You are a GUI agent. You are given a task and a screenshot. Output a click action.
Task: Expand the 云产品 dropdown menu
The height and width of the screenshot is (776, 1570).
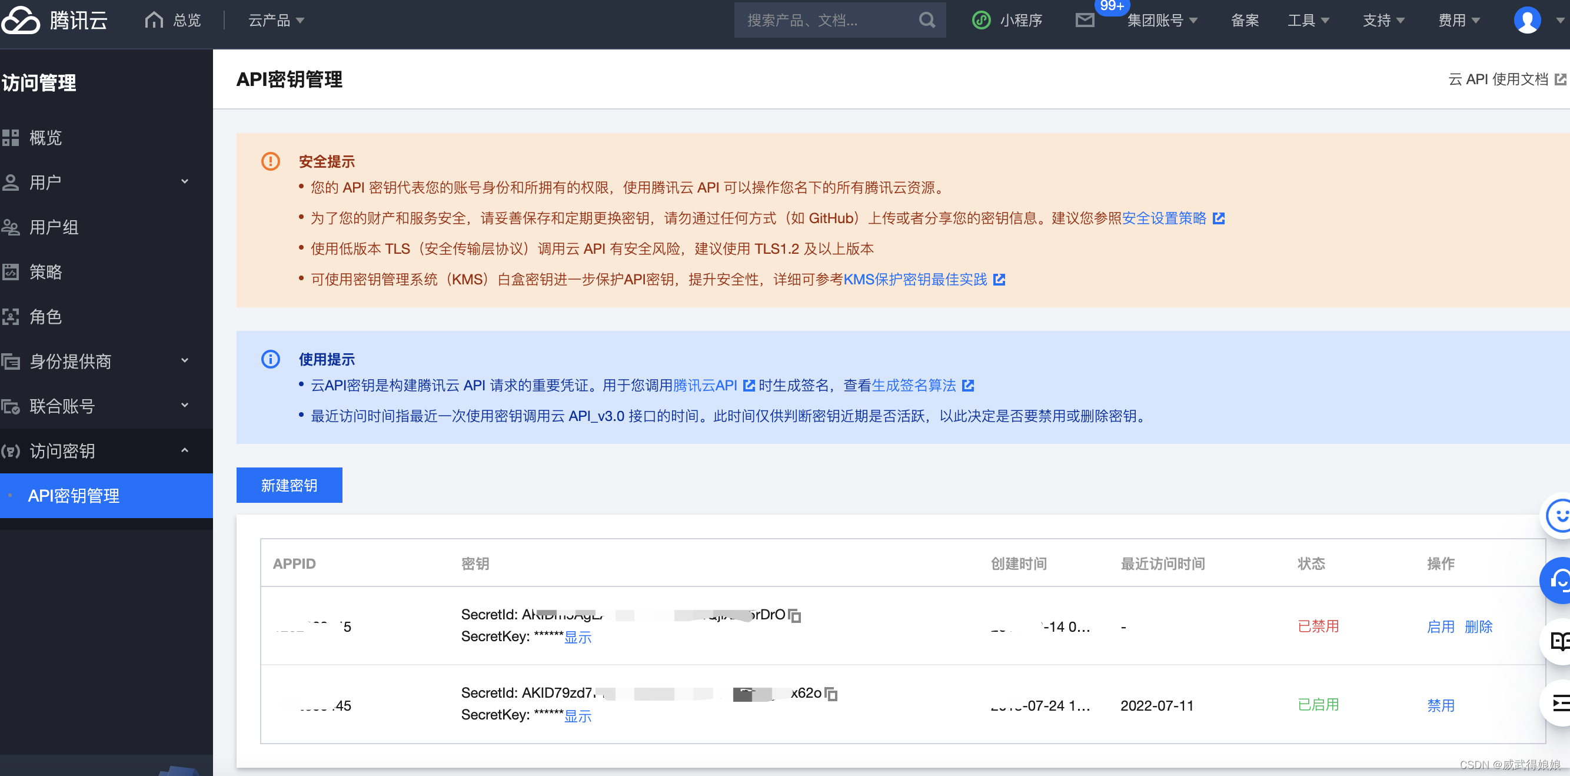coord(276,20)
